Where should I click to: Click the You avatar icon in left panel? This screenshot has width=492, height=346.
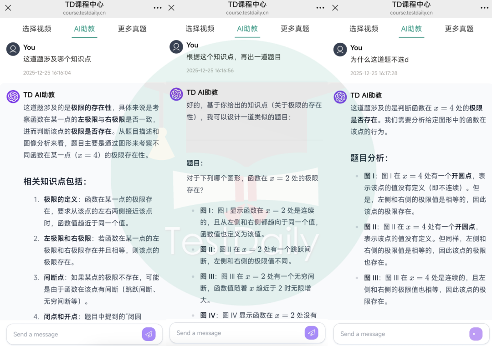pos(12,47)
